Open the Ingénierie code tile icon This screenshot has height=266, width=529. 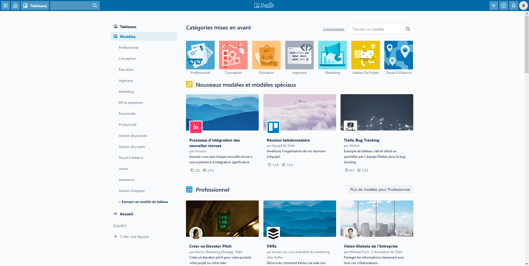pyautogui.click(x=299, y=55)
